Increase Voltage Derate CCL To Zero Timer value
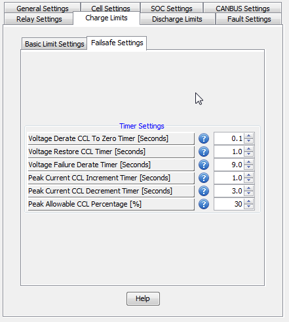Viewport: 289px width, 322px height. (248, 136)
